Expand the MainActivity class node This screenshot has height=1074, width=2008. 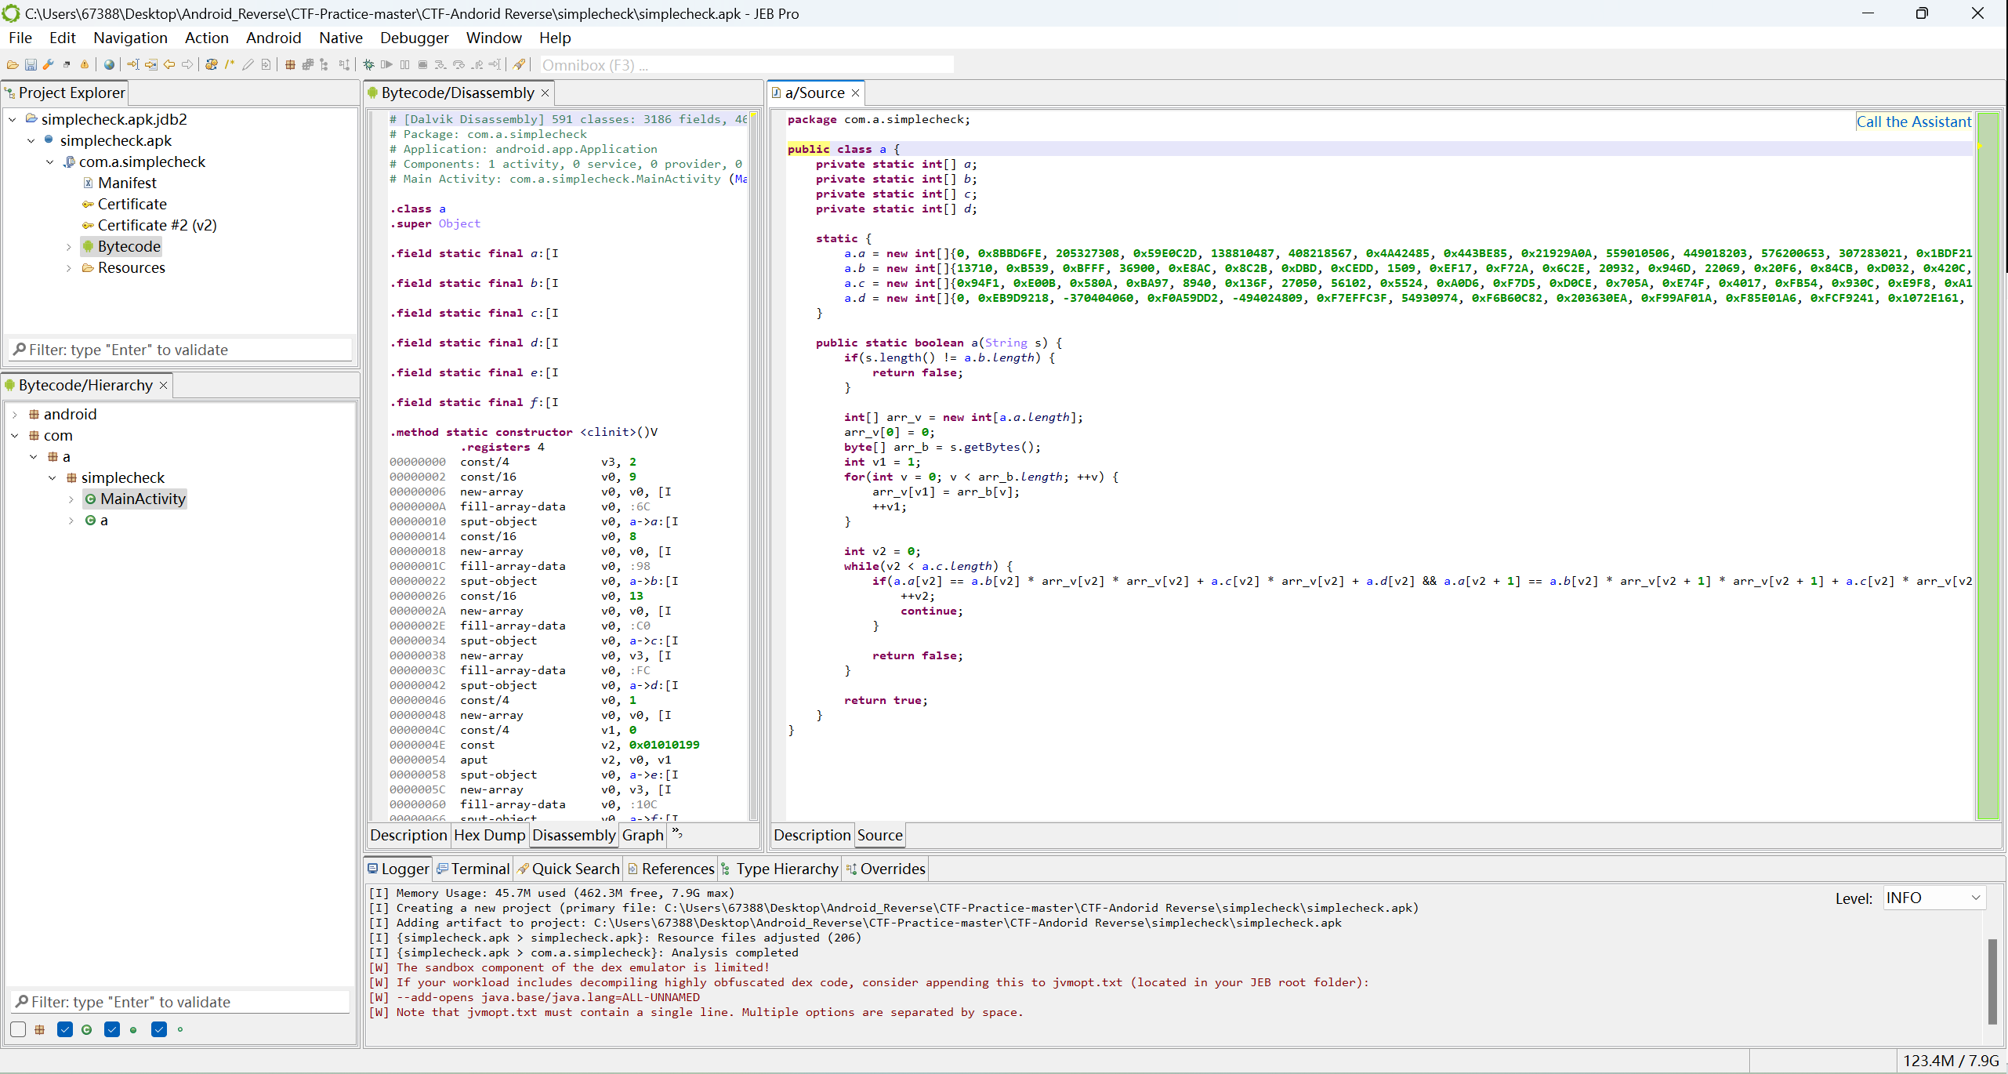71,499
